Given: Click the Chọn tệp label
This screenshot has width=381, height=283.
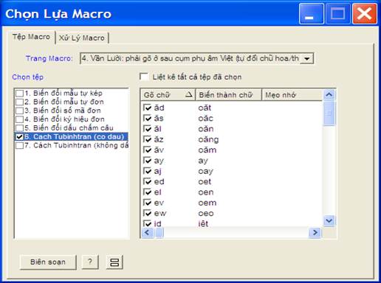Looking at the screenshot, I should (x=27, y=77).
